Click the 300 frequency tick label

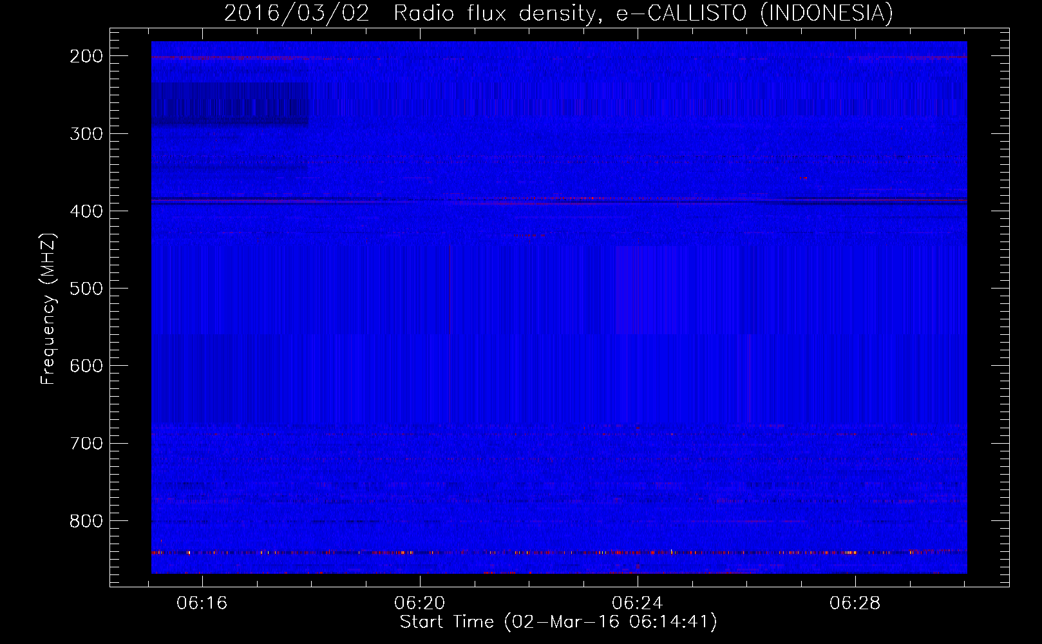point(86,133)
